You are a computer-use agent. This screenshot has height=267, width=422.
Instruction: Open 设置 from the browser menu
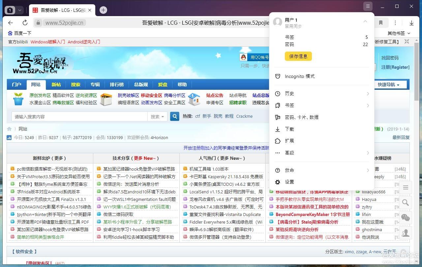290,182
